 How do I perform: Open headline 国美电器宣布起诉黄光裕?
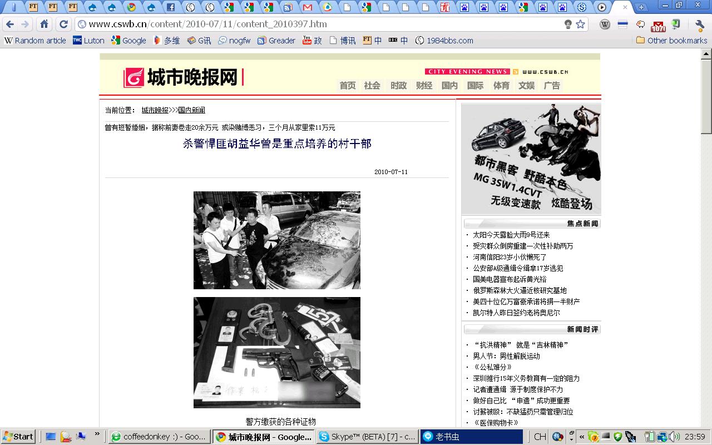(x=510, y=279)
